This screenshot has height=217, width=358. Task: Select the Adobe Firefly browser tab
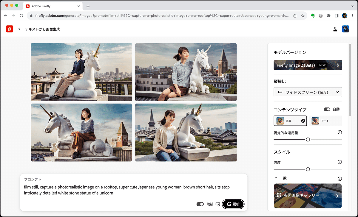click(x=53, y=6)
